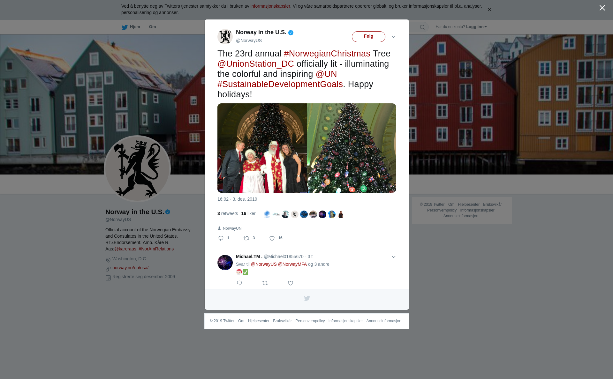Click the @NorwayUS handle in the tweet header
Image resolution: width=613 pixels, height=379 pixels.
point(249,41)
